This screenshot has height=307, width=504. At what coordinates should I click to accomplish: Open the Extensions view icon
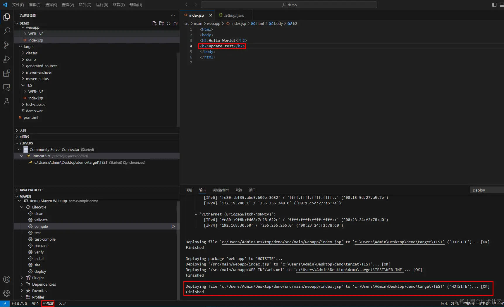pyautogui.click(x=7, y=73)
